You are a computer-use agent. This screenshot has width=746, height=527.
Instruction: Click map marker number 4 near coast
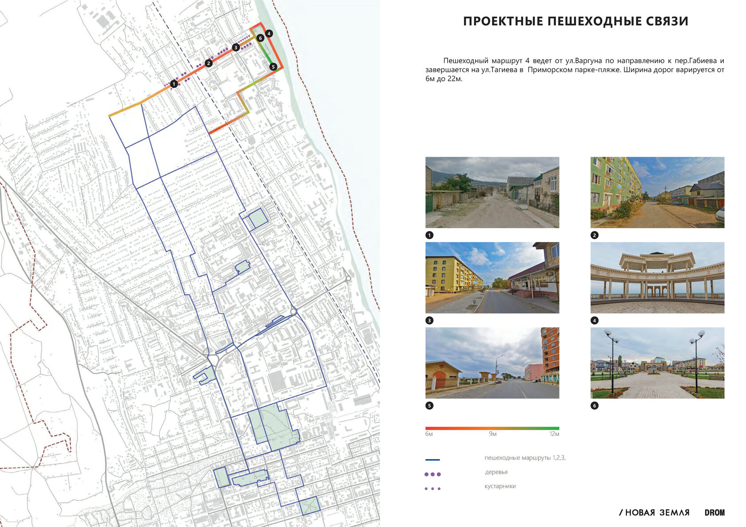pos(269,33)
